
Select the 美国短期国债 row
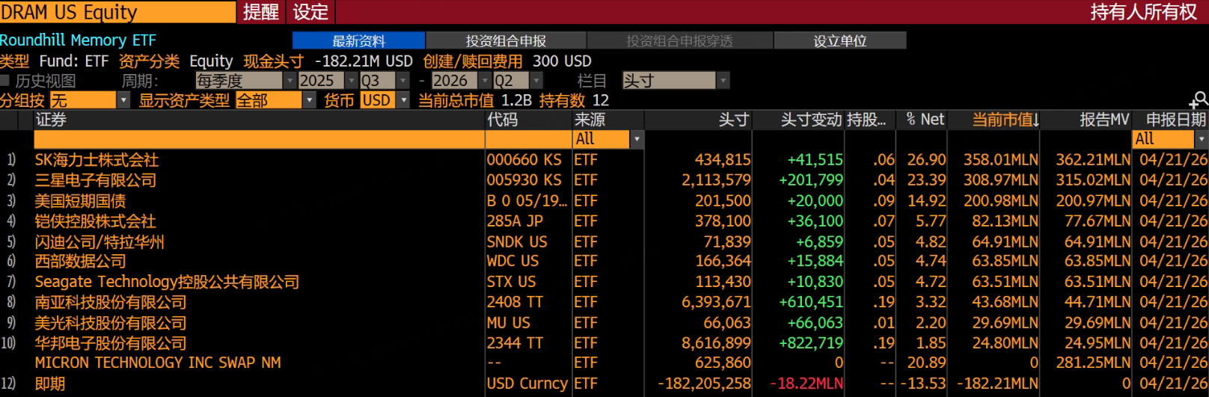604,201
